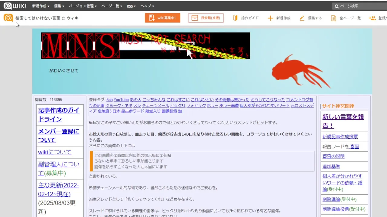Click the どうしてこうなった tag link
Screen dimensions: 387x217
click(x=268, y=99)
